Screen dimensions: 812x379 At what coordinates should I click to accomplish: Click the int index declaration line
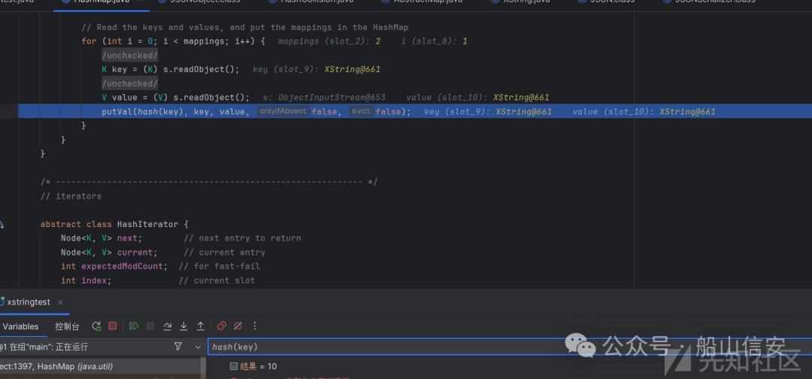[157, 280]
